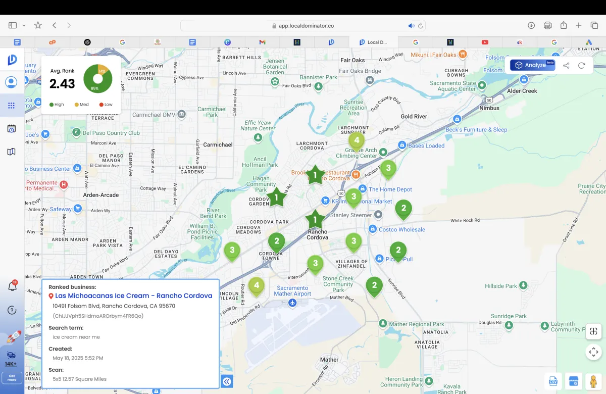Click the Med legend yellow dot
This screenshot has height=394, width=606.
[77, 105]
